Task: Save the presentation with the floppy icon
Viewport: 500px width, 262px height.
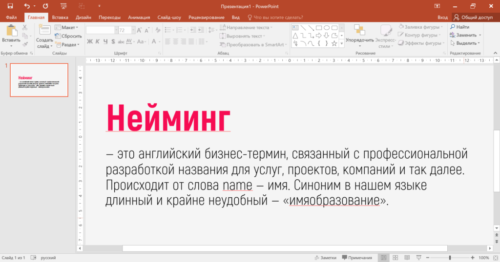Action: coord(10,6)
